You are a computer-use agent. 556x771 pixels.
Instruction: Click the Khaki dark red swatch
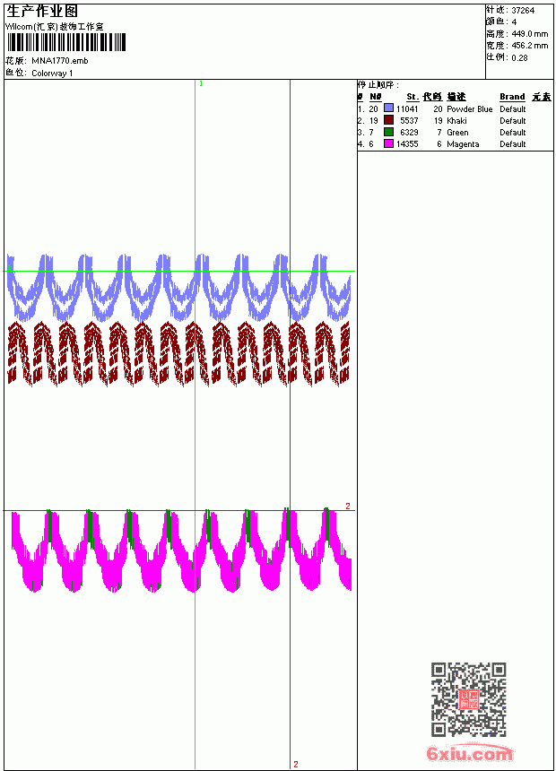(388, 120)
